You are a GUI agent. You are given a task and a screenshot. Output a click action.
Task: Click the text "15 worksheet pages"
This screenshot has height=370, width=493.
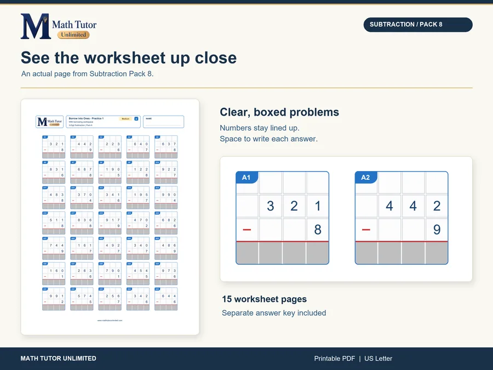pyautogui.click(x=265, y=299)
